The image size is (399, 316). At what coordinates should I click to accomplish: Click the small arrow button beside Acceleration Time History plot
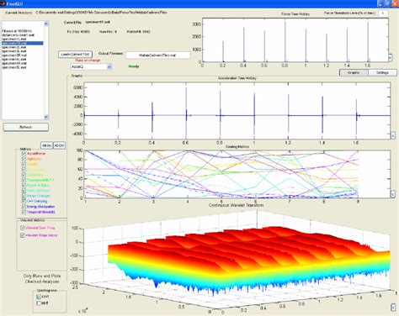pos(393,135)
